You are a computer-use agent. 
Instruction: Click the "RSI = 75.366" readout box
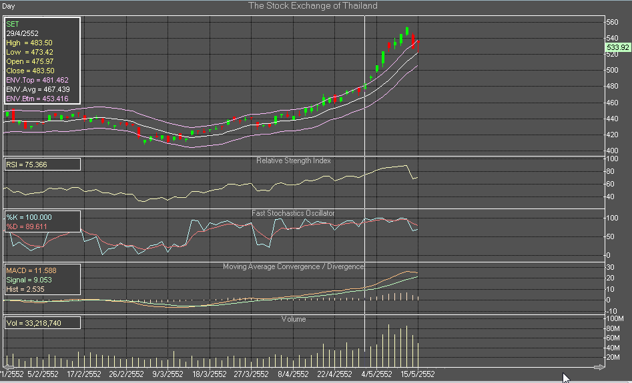point(42,165)
